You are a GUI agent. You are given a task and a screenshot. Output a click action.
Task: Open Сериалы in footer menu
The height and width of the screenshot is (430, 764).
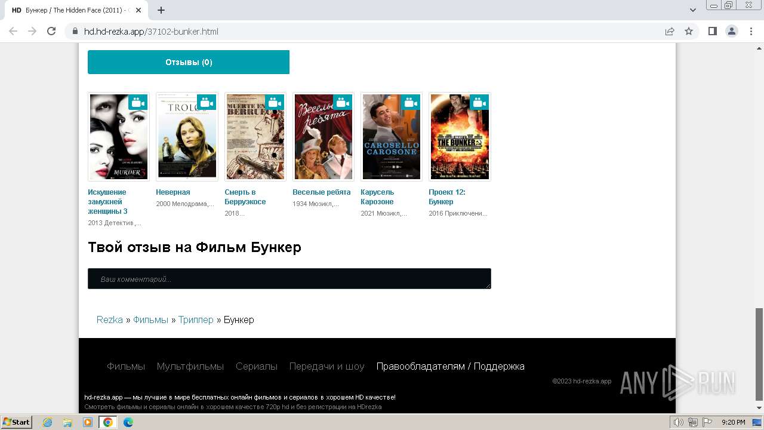pyautogui.click(x=257, y=367)
